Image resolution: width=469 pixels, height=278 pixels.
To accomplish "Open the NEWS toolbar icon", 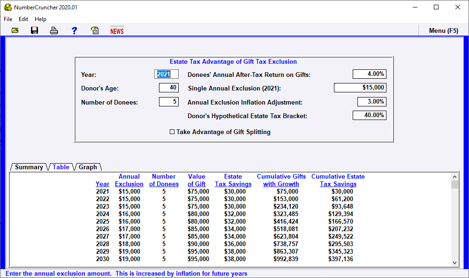I will click(x=117, y=30).
